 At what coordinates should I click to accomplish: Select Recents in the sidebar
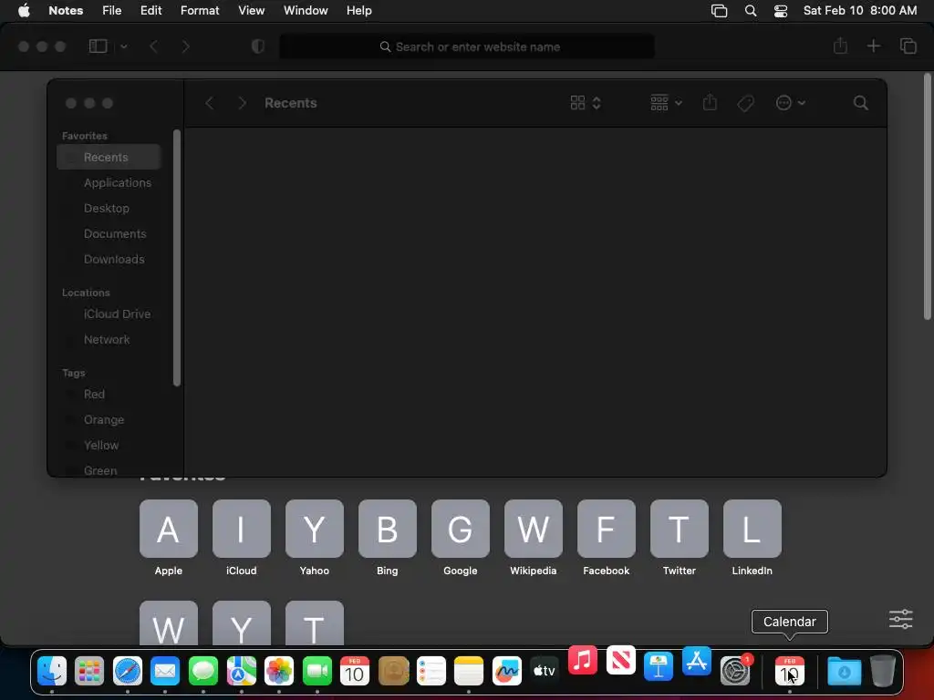[x=109, y=157]
